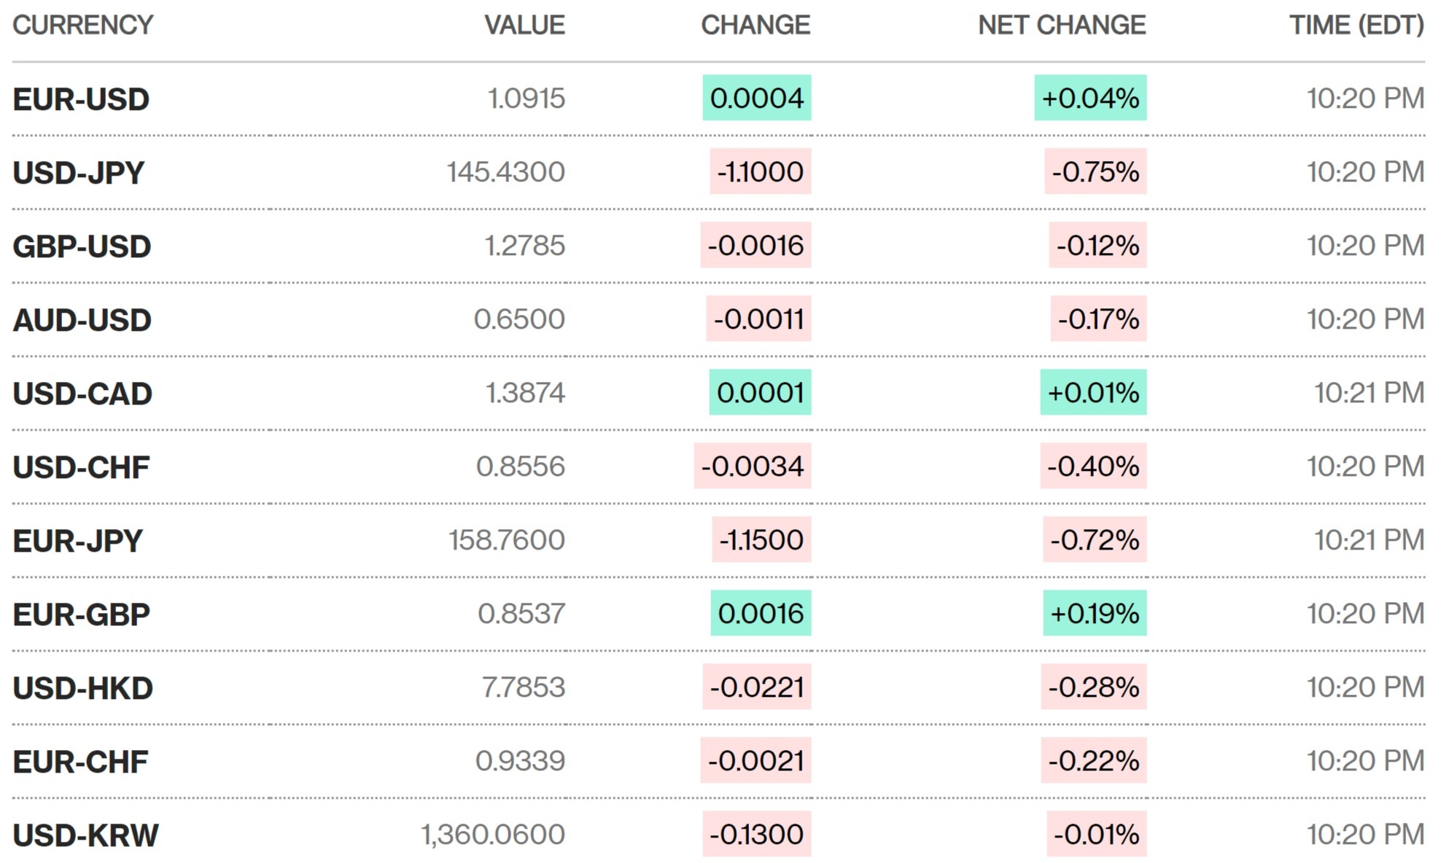Image resolution: width=1441 pixels, height=863 pixels.
Task: Open USD-CAD quote details
Action: click(82, 394)
